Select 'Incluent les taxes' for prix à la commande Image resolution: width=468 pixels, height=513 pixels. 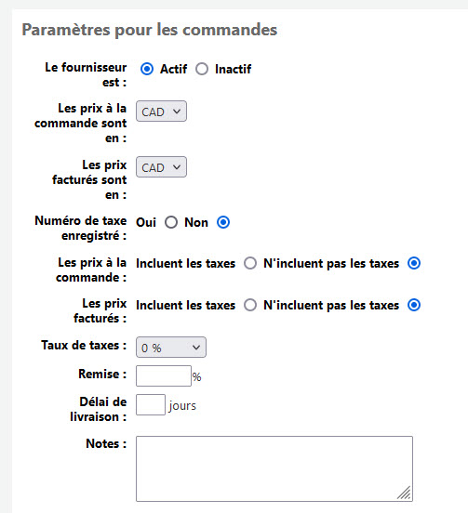(250, 263)
